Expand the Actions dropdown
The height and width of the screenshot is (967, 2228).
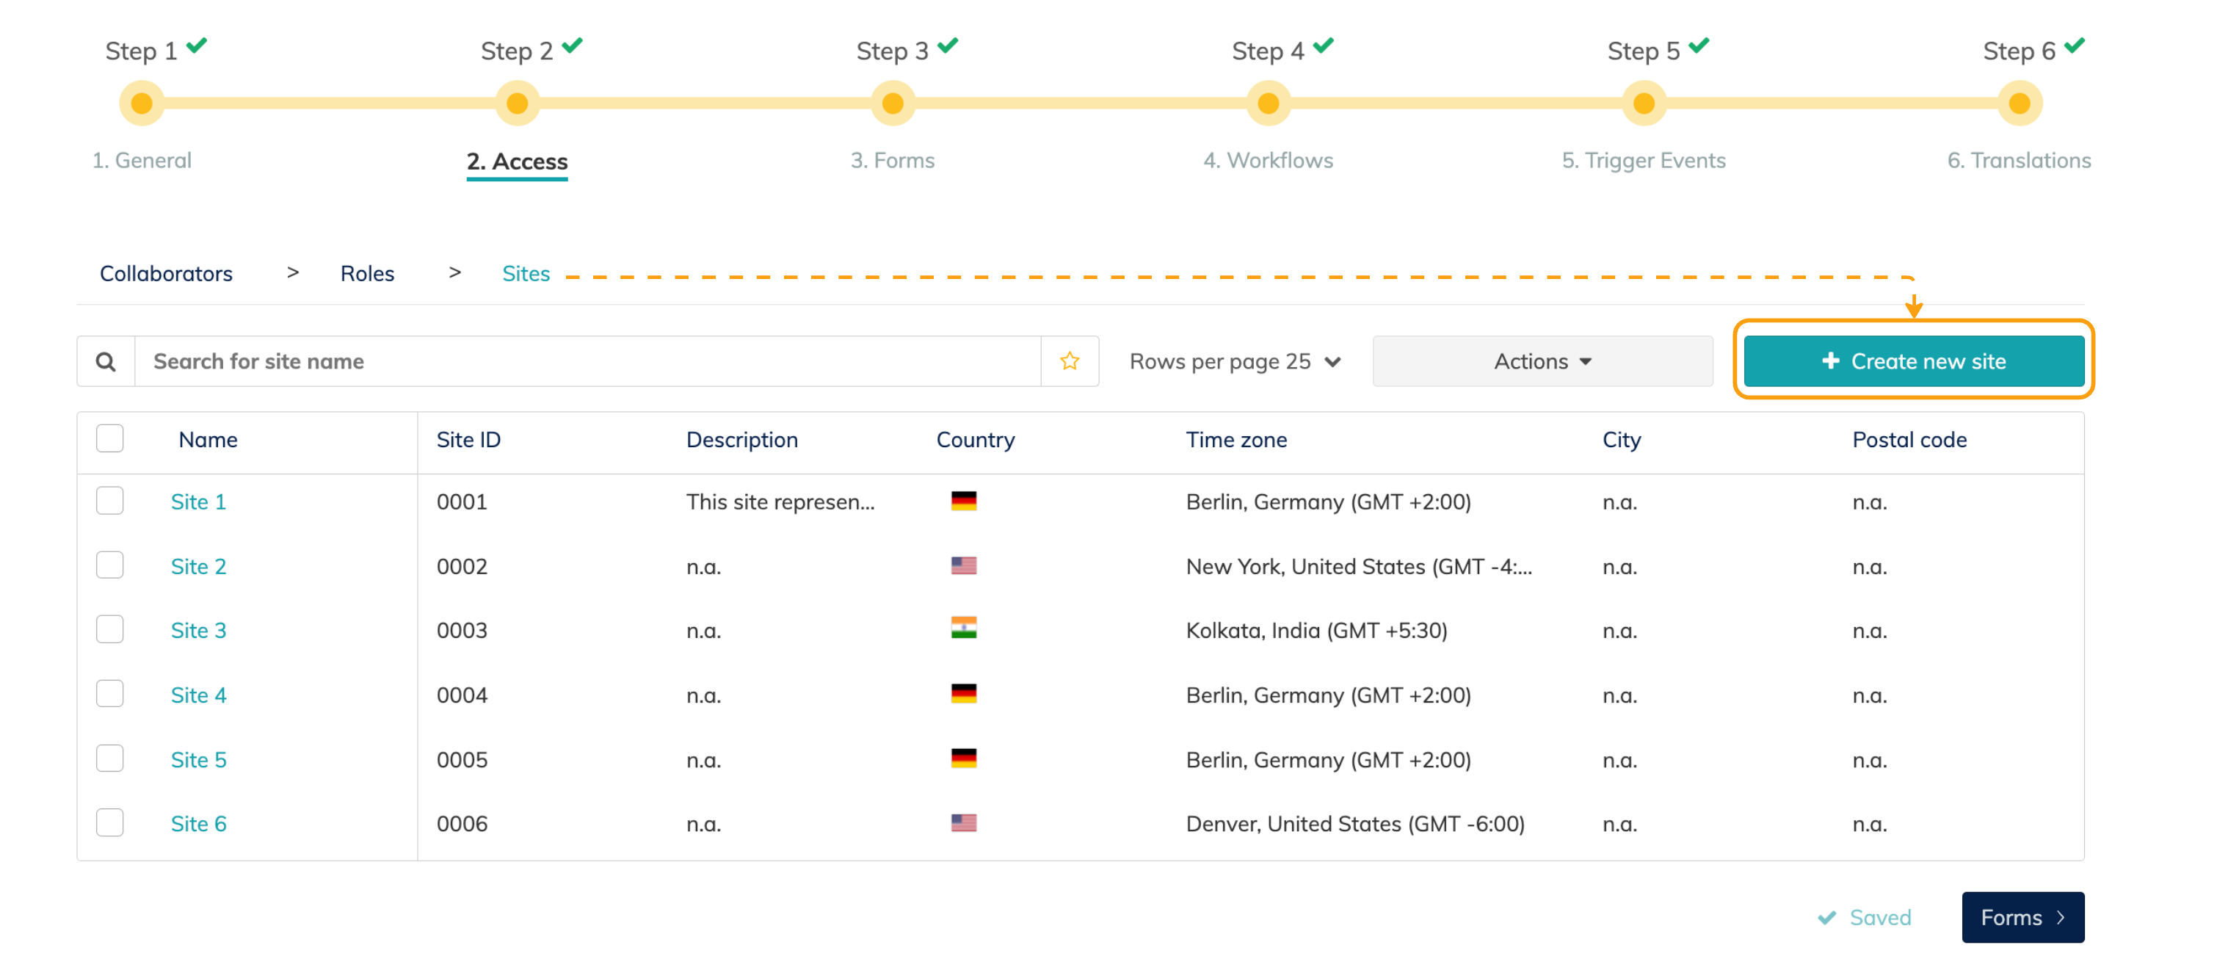(x=1542, y=361)
